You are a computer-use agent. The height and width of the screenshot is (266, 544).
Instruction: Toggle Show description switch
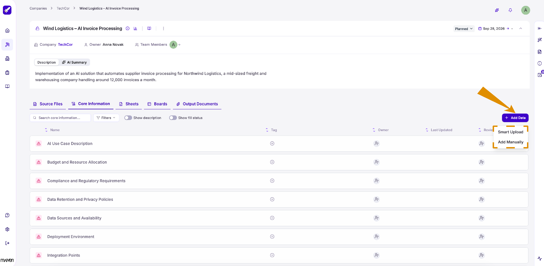[128, 118]
